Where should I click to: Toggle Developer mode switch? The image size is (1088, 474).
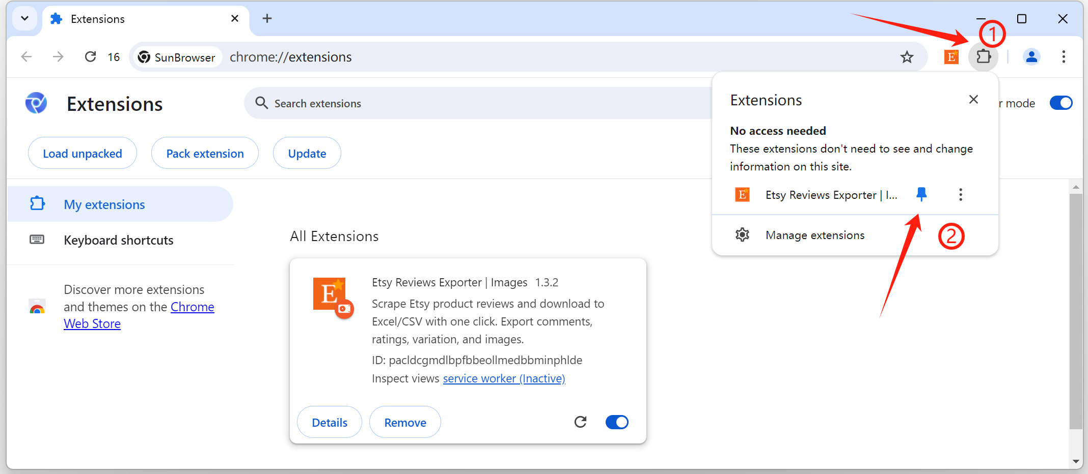pos(1061,103)
